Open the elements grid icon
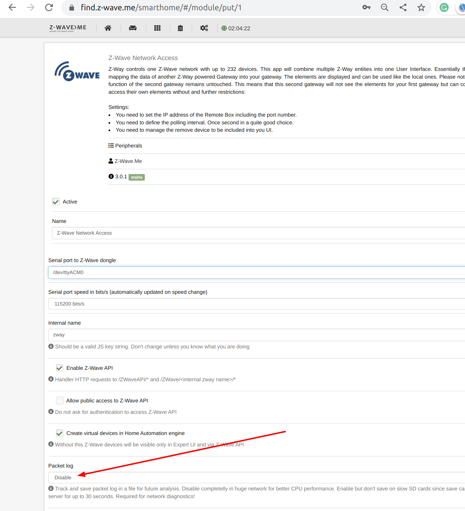 [x=157, y=28]
